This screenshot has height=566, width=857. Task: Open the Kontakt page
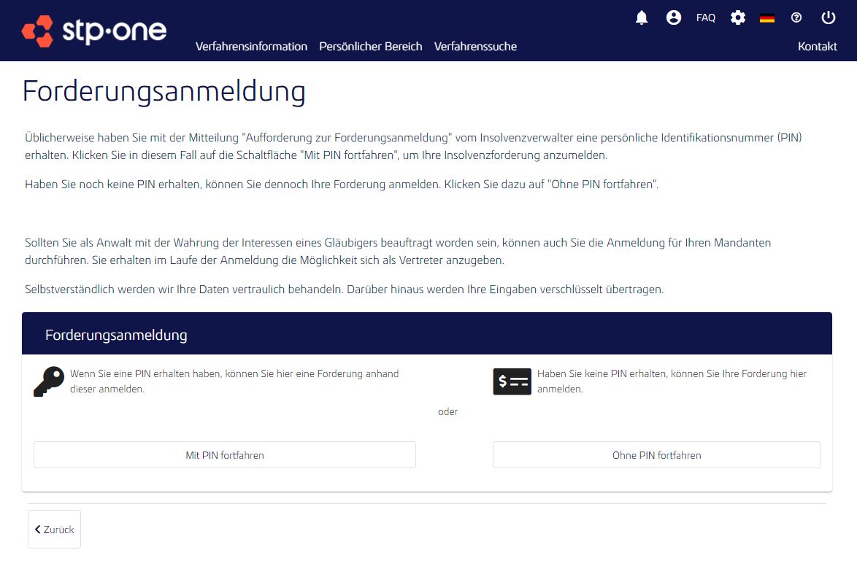(x=817, y=46)
